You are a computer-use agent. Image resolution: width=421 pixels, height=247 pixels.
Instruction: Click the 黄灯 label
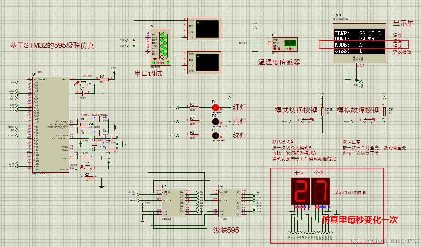(x=239, y=121)
